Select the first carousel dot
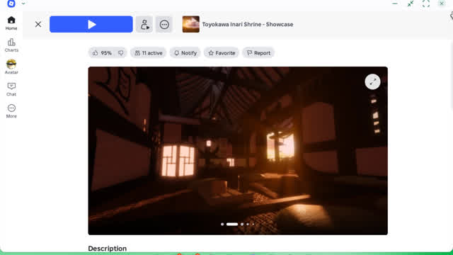Screen dimensions: 453x255 pos(222,224)
